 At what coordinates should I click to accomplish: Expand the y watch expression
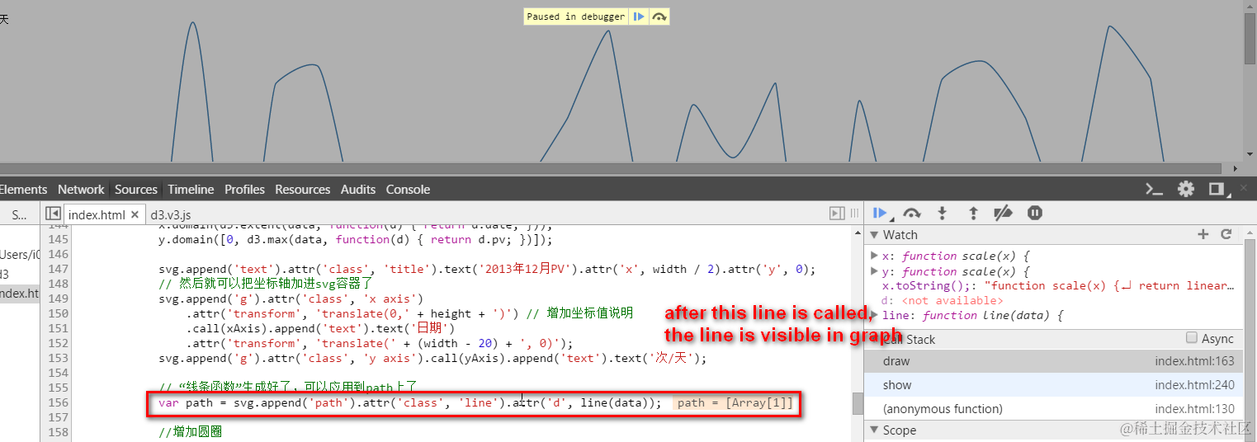coord(875,270)
